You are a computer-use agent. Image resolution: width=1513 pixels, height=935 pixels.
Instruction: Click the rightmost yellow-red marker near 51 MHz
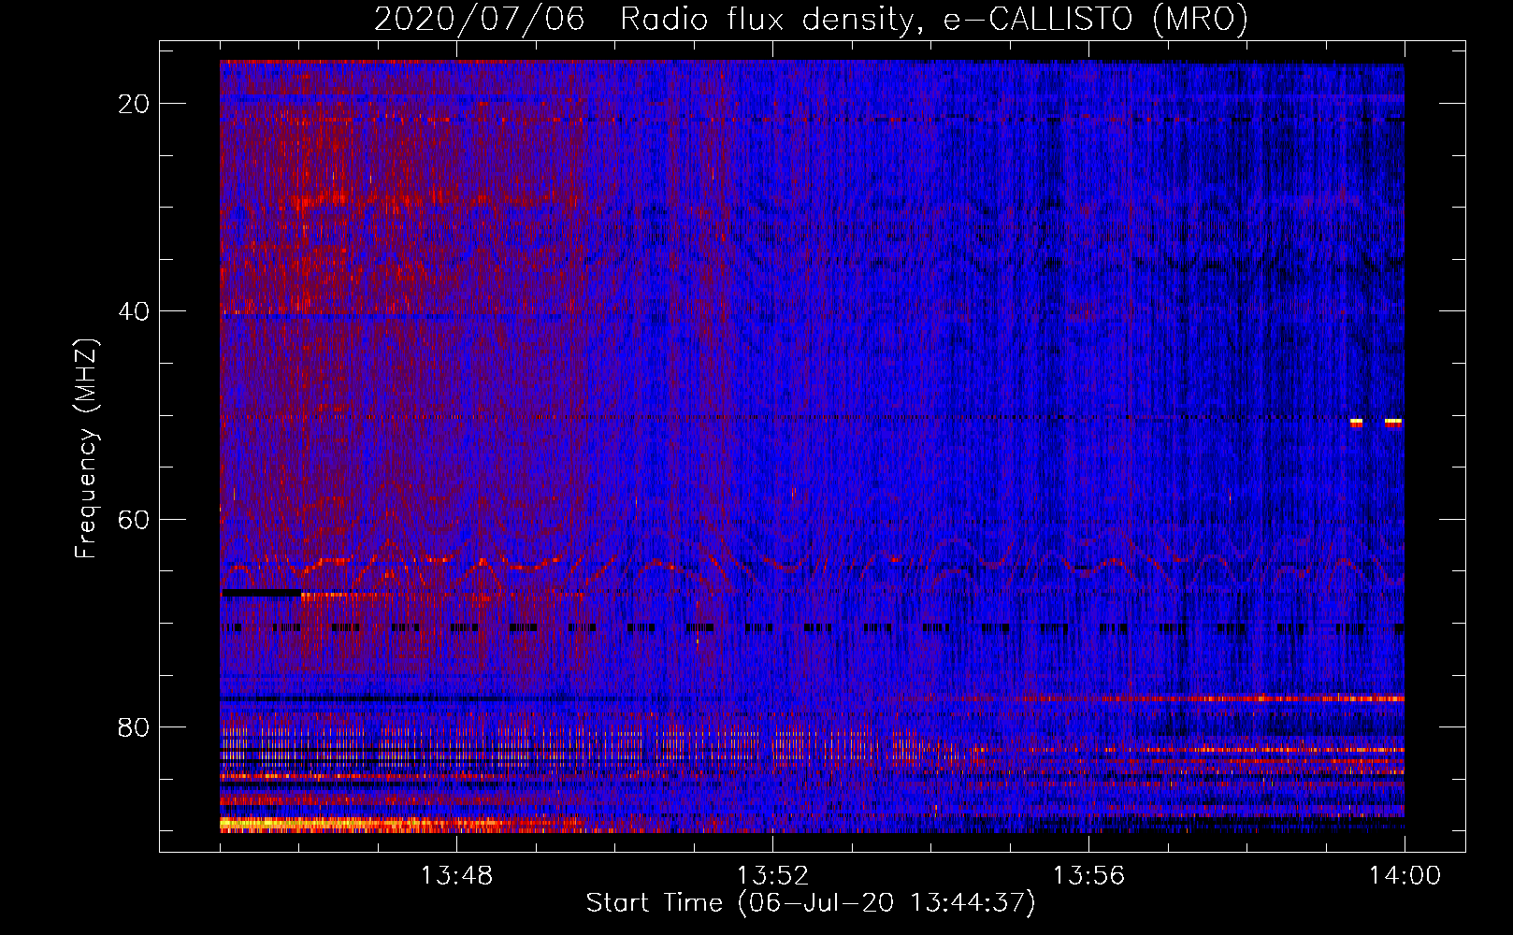[1393, 423]
